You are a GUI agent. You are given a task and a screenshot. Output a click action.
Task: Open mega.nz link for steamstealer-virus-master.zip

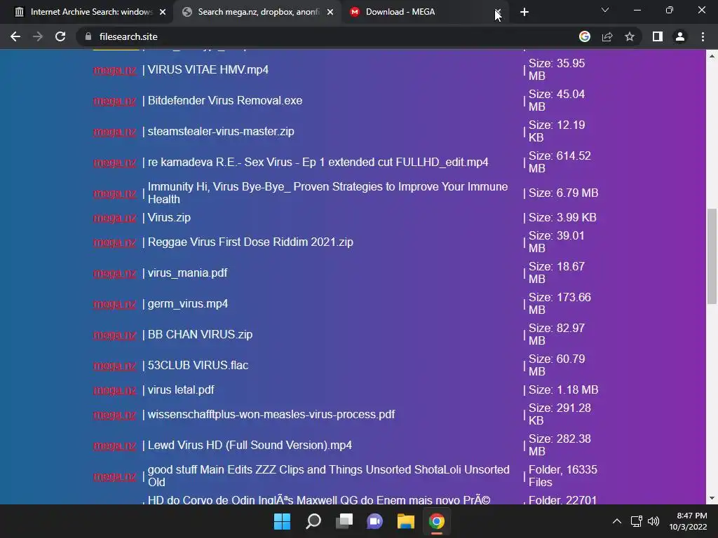coord(114,132)
